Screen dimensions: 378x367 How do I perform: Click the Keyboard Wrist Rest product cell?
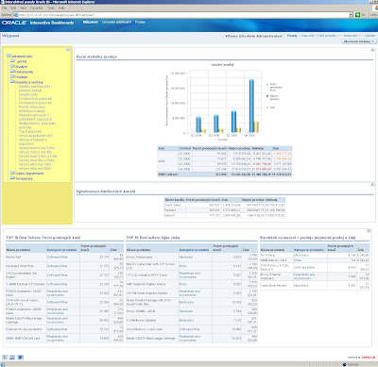(26, 266)
